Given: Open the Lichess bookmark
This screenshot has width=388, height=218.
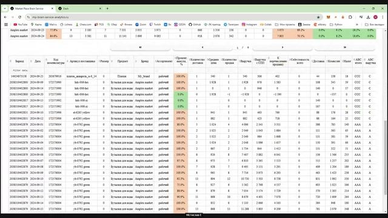Looking at the screenshot, I should (x=66, y=24).
